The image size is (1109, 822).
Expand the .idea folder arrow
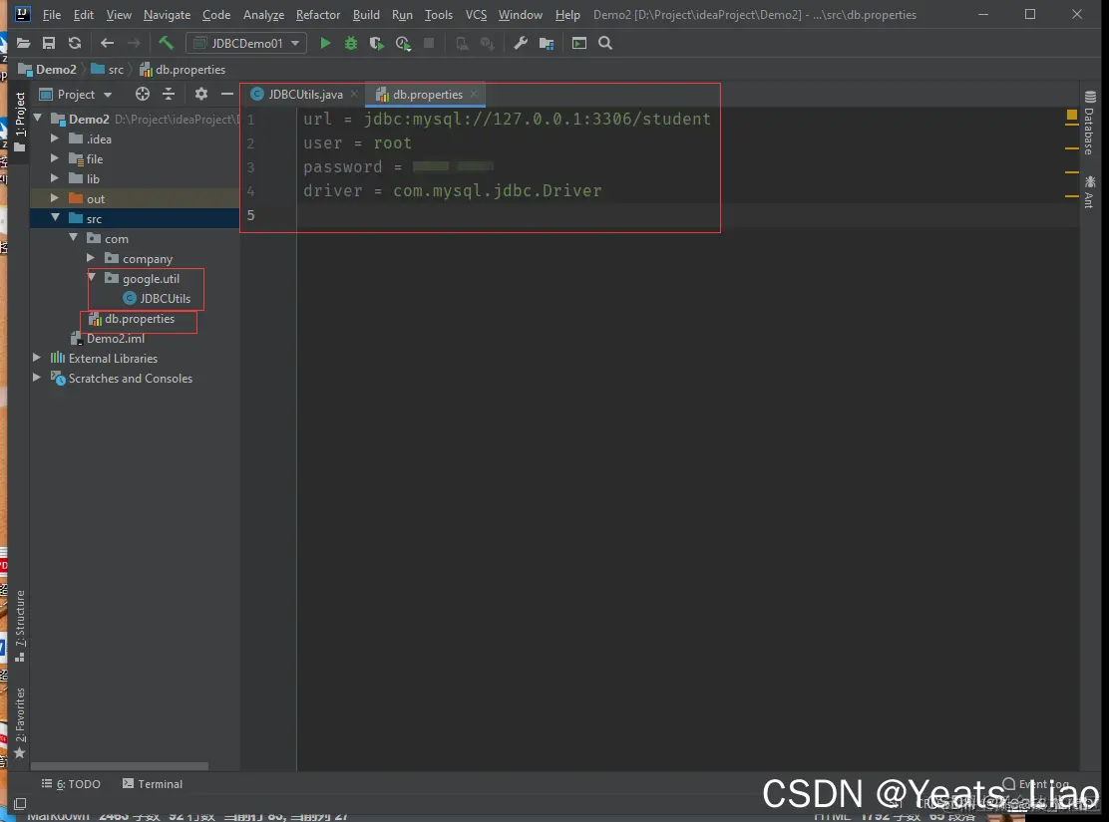pos(55,138)
